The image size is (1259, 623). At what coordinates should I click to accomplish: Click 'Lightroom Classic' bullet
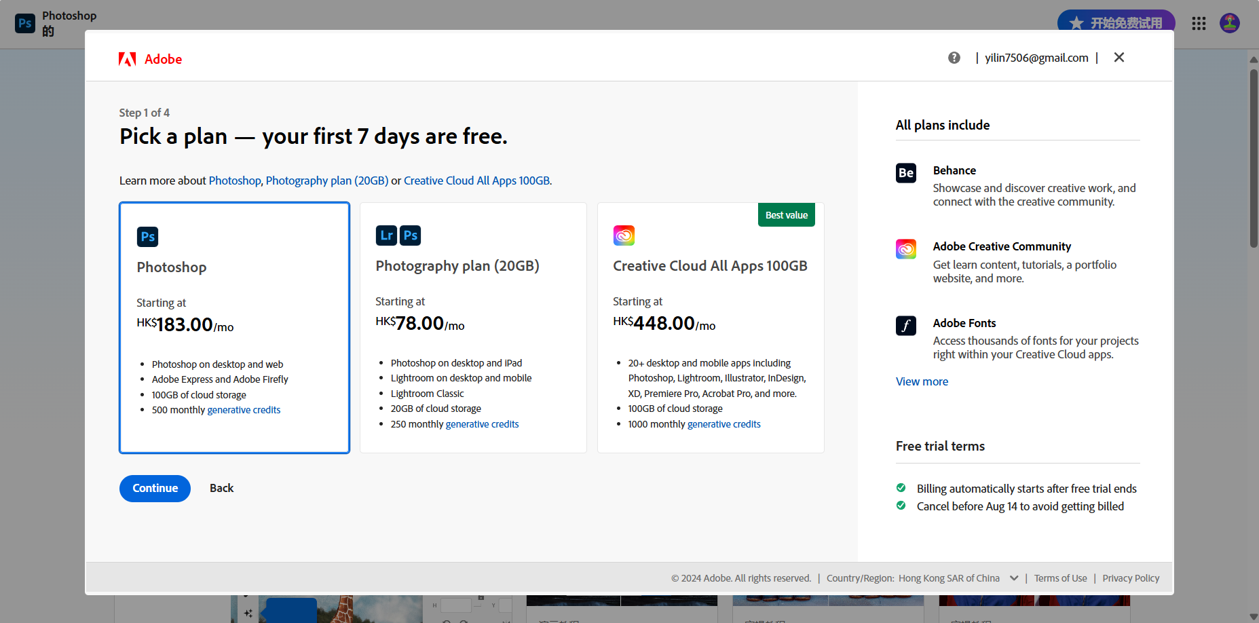coord(428,394)
